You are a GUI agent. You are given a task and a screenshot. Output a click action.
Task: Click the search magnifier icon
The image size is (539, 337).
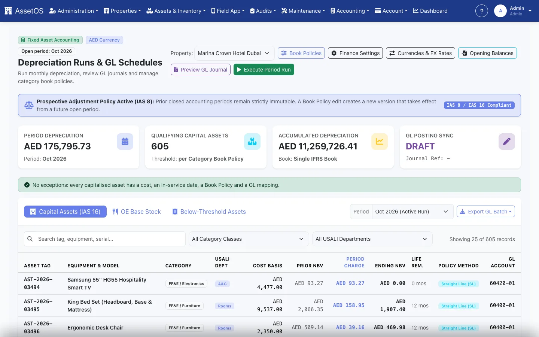[30, 239]
